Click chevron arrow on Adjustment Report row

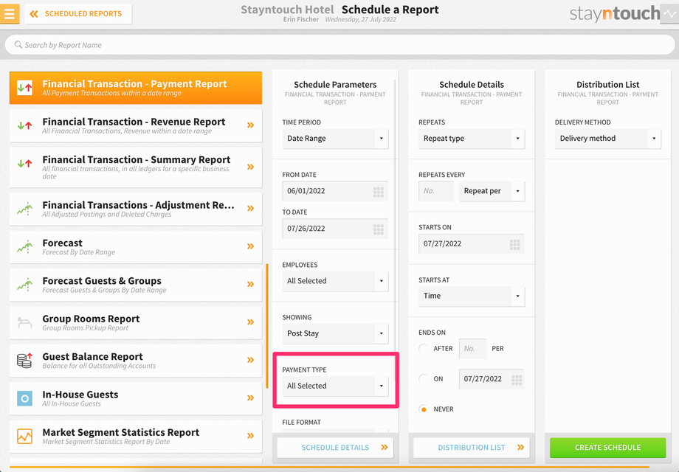coord(250,209)
